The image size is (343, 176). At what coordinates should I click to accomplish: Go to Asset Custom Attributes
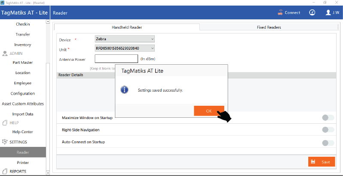pos(23,104)
